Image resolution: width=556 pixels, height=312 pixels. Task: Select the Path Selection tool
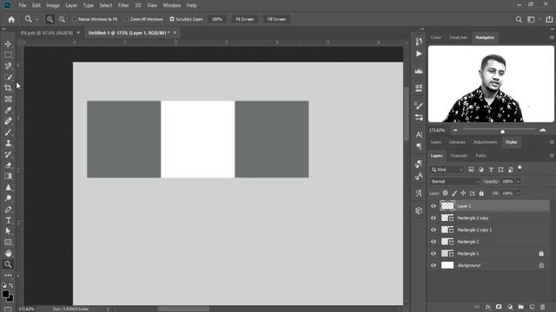[x=8, y=231]
